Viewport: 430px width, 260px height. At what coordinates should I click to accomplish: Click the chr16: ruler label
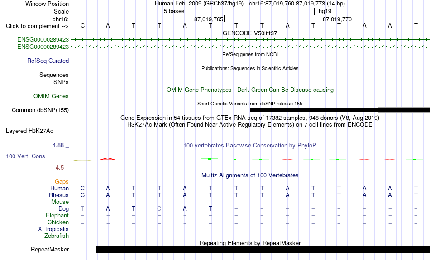[61, 19]
